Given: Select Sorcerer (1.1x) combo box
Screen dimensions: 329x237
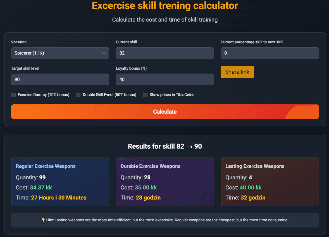Looking at the screenshot, I should [x=60, y=53].
